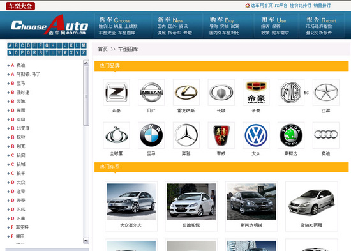This screenshot has height=251, width=351.
Task: Open 性价比排行 ranking link
Action: (301, 5)
